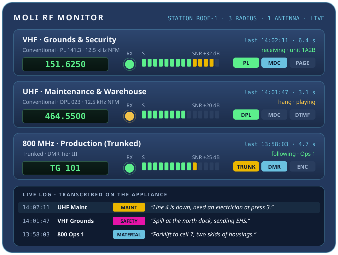The image size is (338, 255).
Task: Click 'Conventional · DPL 023' channel details
Action: coord(71,102)
